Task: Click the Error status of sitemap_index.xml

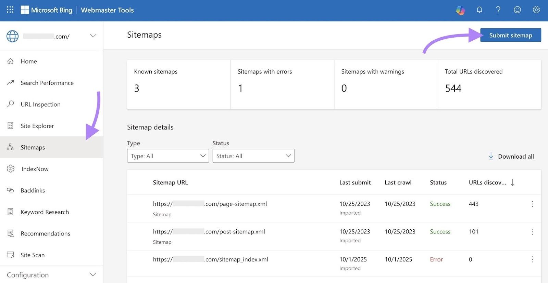Action: [436, 259]
